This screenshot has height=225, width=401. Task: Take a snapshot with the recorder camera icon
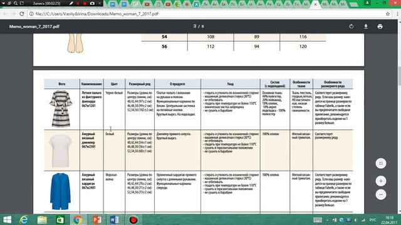click(92, 3)
